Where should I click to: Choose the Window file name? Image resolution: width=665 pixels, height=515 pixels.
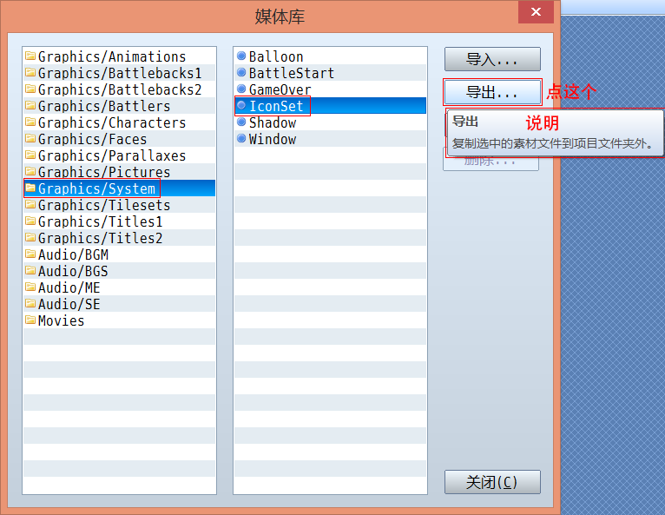[273, 139]
